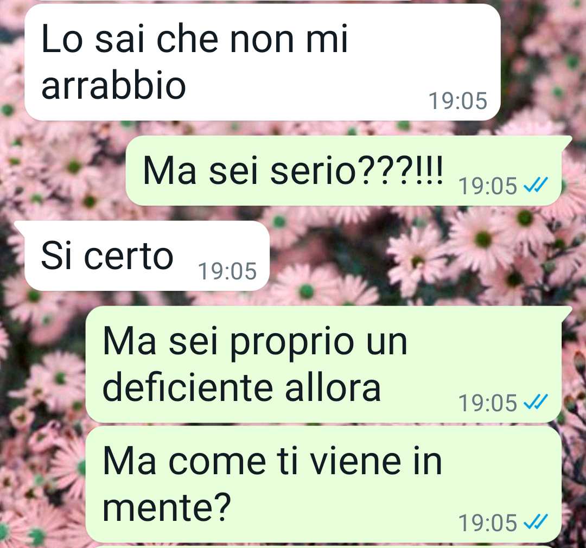Select the "Ma sei serio???!!!" outgoing bubble

click(x=343, y=170)
